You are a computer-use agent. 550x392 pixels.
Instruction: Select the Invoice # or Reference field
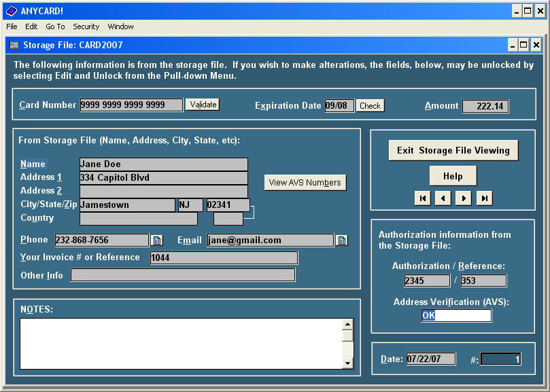[x=224, y=257]
